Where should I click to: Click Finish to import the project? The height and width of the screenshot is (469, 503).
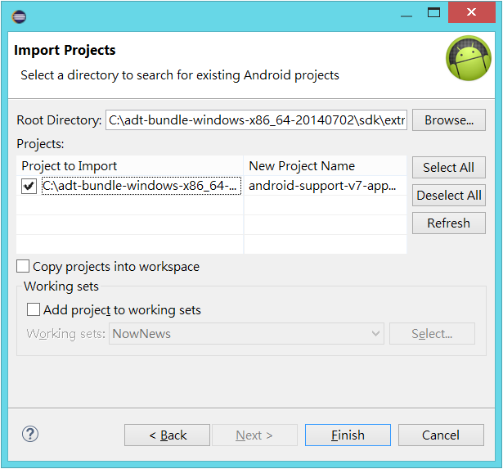coord(348,435)
